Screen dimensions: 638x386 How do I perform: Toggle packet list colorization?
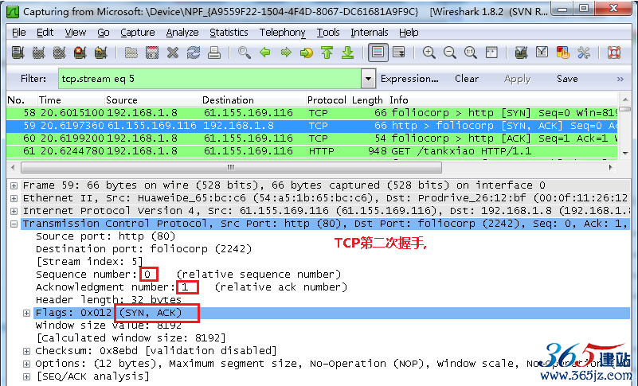tap(378, 53)
